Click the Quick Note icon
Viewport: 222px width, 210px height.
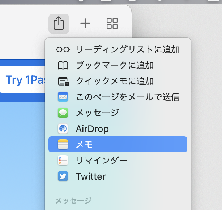point(63,82)
